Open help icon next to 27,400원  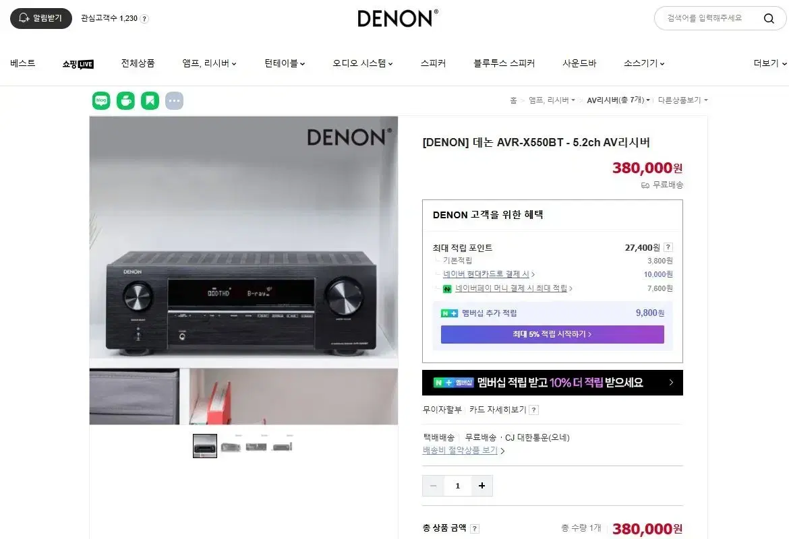coord(668,247)
